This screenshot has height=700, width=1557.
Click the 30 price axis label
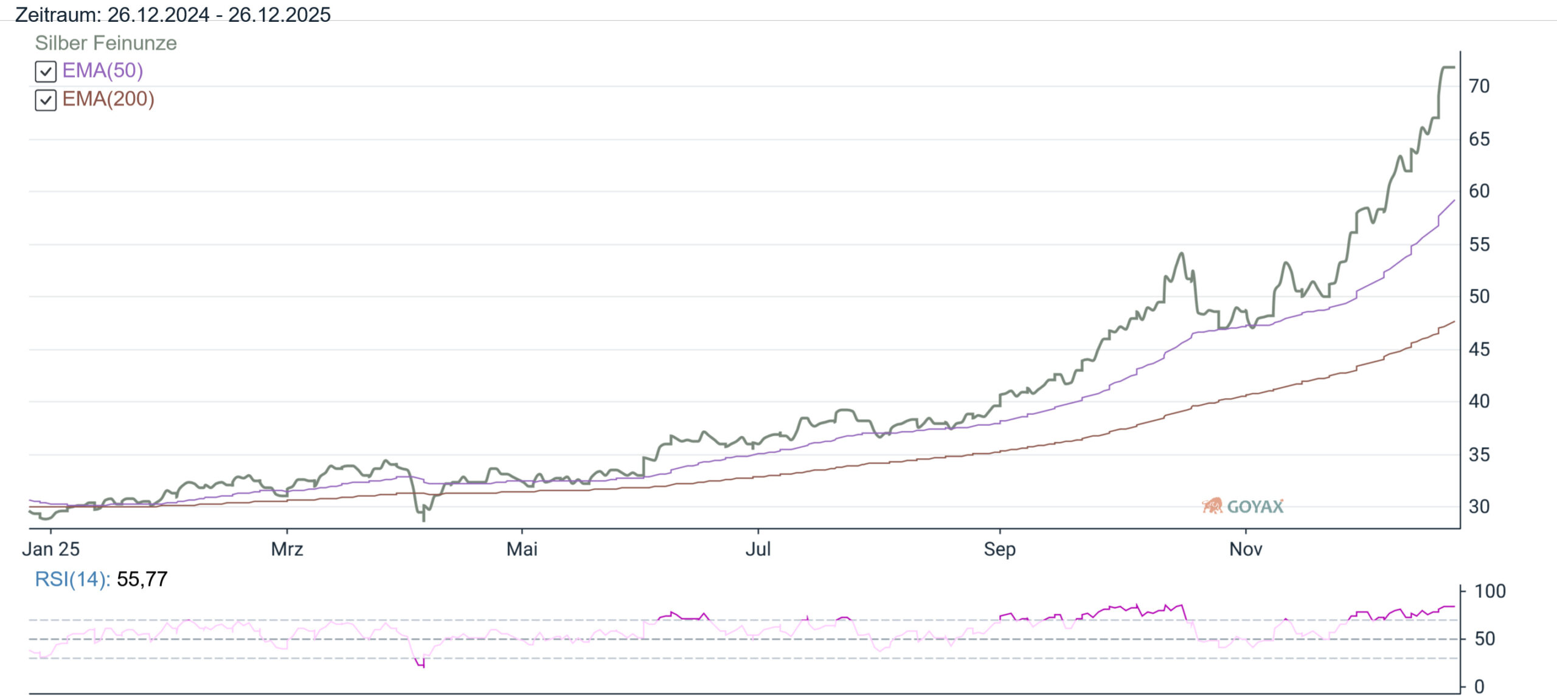(x=1479, y=506)
